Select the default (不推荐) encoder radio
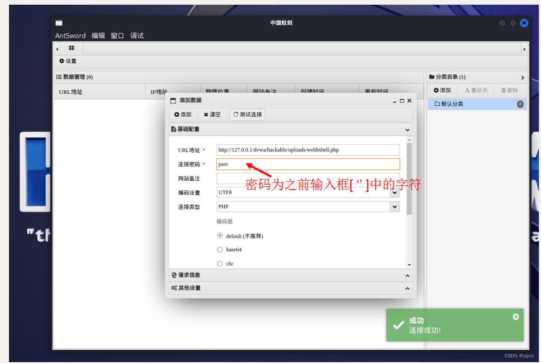 (220, 235)
